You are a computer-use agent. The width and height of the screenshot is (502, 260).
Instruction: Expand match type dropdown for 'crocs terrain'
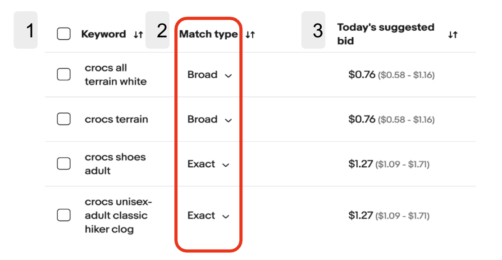(210, 120)
